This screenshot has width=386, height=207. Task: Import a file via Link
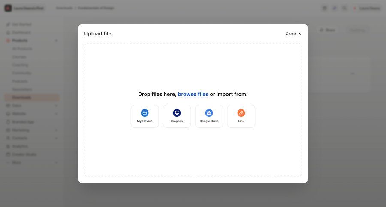(x=241, y=116)
